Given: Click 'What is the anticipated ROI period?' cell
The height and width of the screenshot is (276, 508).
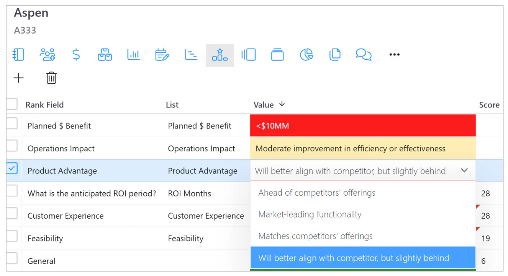Looking at the screenshot, I should click(92, 193).
